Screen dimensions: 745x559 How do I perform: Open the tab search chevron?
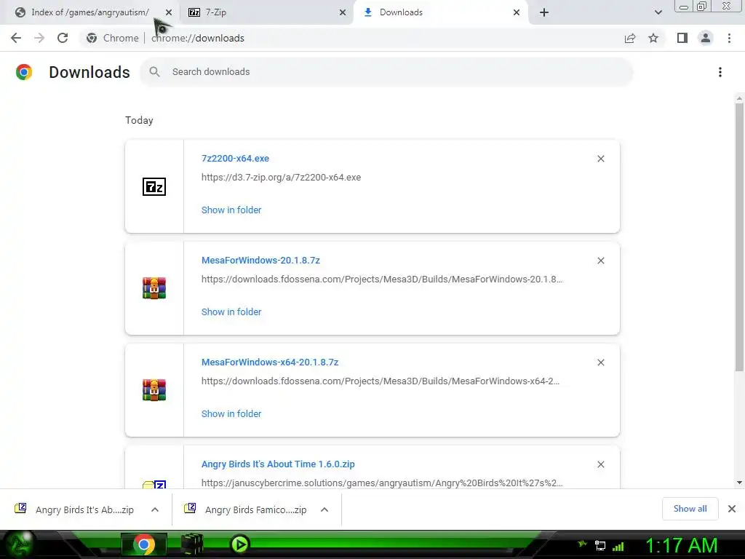658,12
